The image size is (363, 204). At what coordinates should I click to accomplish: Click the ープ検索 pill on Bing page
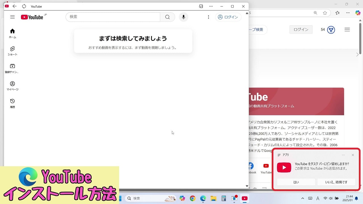[258, 29]
